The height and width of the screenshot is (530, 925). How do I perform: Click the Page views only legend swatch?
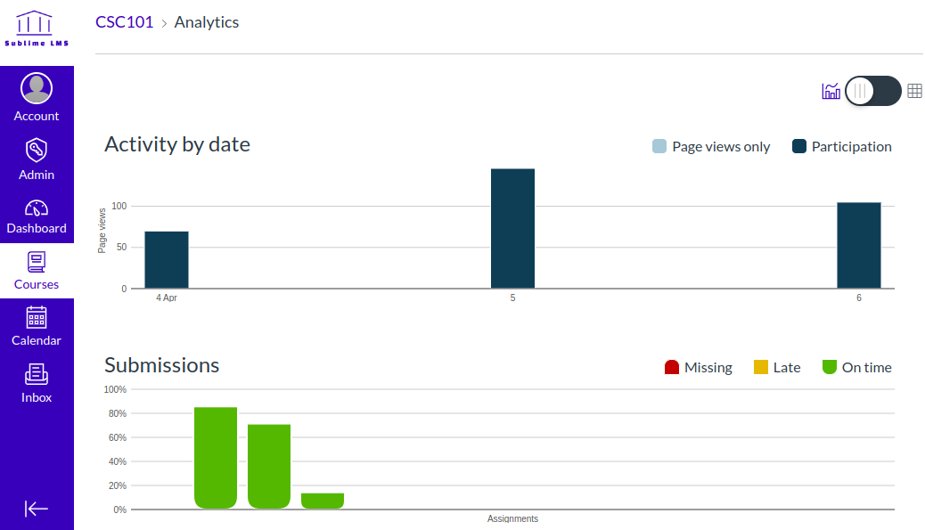pos(659,147)
